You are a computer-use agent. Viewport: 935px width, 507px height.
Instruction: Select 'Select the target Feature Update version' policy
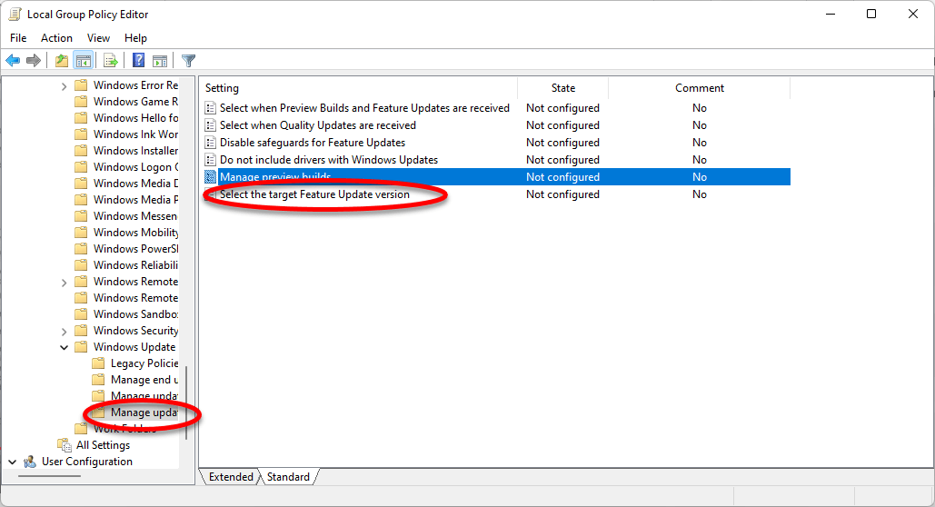coord(314,194)
